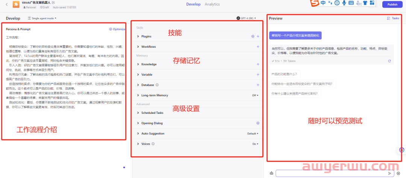Switch the IME Chinese/English mode
This screenshot has width=406, height=178.
point(323,3)
